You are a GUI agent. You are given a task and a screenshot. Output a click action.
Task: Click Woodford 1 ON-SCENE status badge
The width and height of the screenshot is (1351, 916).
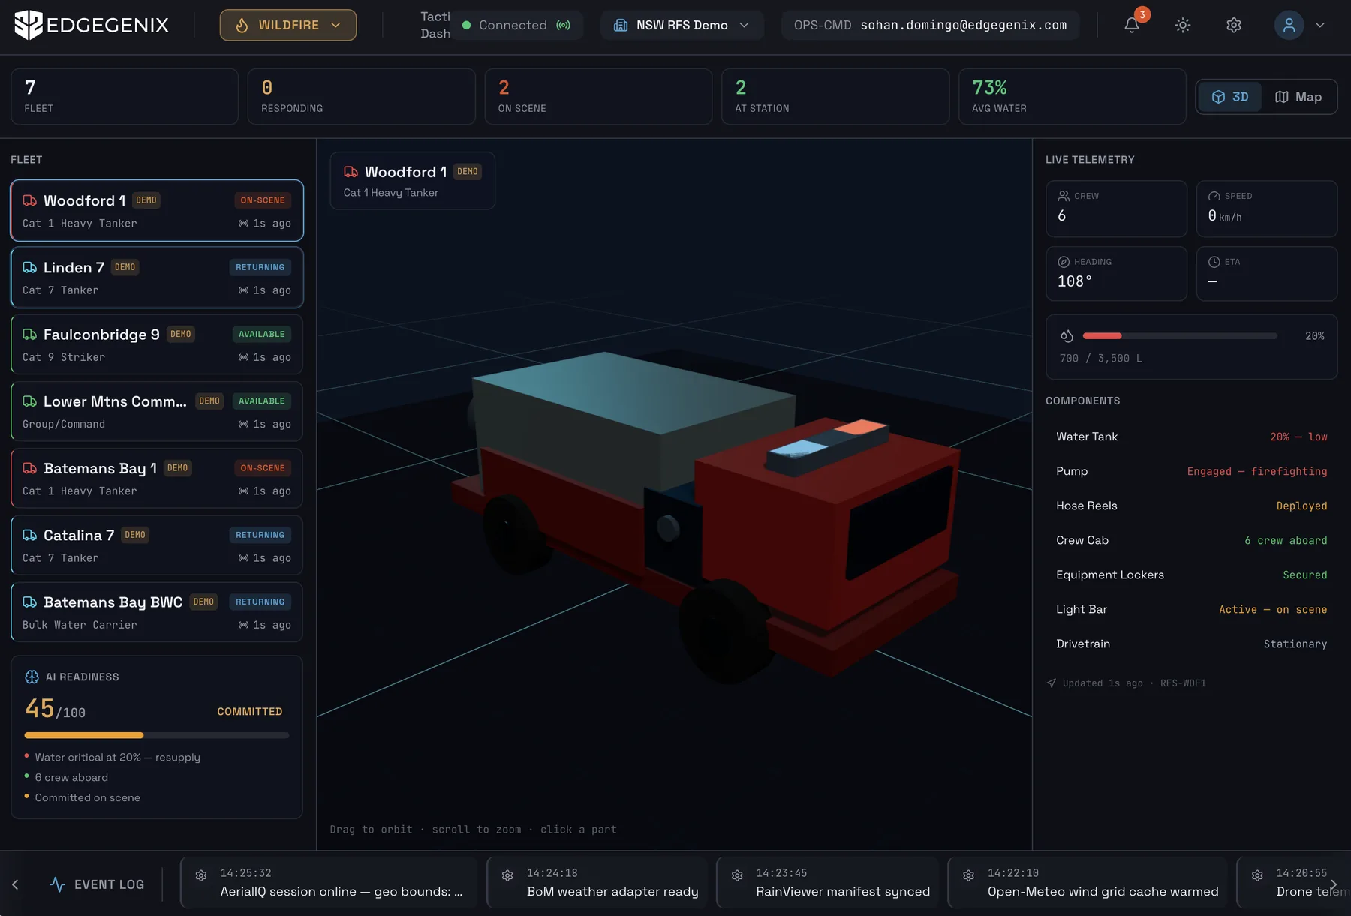pos(263,200)
